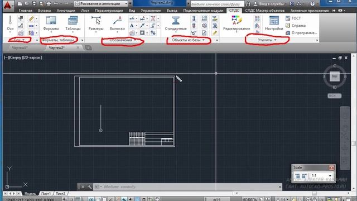Click the New drawing icon in quick access toolbar
The width and height of the screenshot is (357, 201).
(x=20, y=4)
